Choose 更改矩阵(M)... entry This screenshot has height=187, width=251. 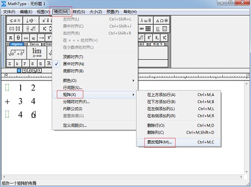tap(179, 142)
